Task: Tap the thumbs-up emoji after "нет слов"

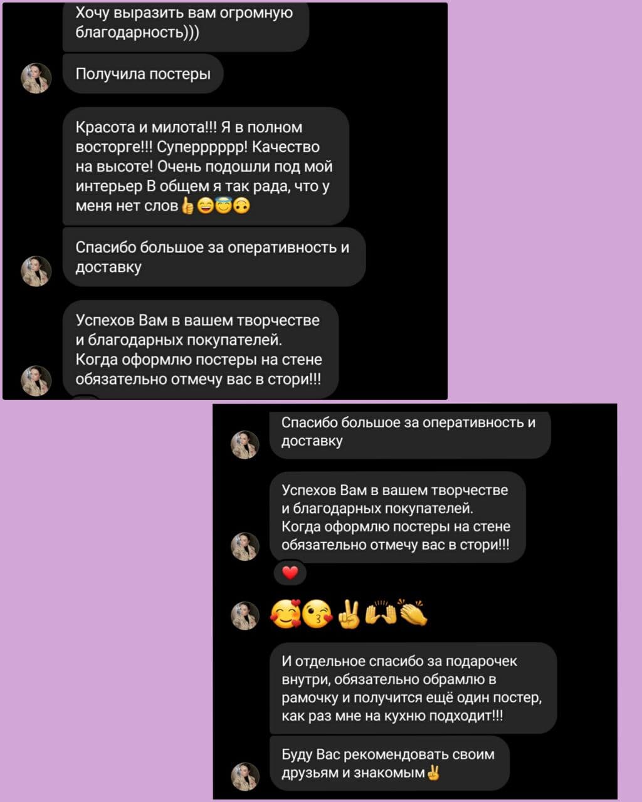Action: click(187, 206)
